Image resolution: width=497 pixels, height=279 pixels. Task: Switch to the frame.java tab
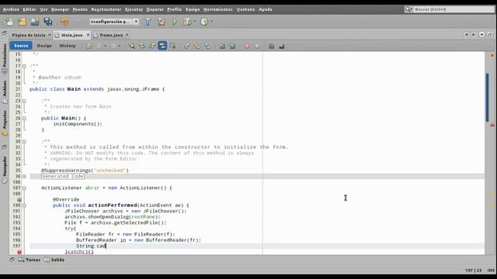click(111, 35)
